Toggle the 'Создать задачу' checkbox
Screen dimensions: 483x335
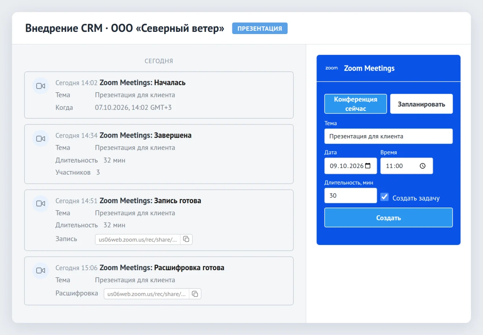(x=384, y=197)
